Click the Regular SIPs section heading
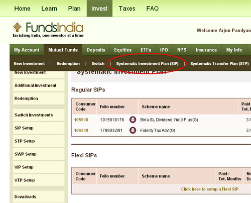The width and height of the screenshot is (251, 203). (x=88, y=90)
